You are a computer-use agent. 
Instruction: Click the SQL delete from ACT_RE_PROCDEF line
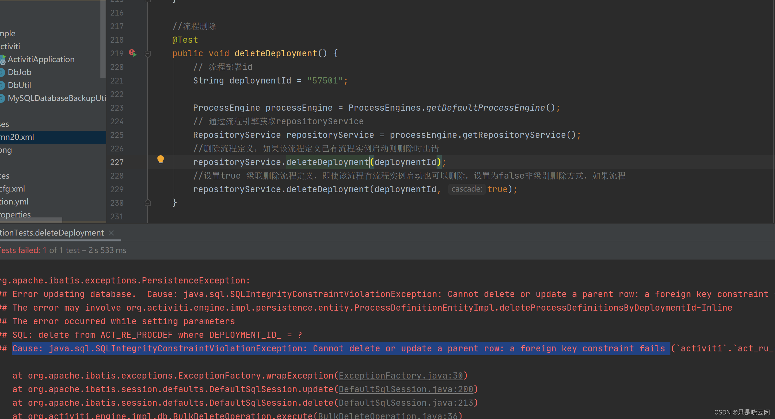[151, 335]
